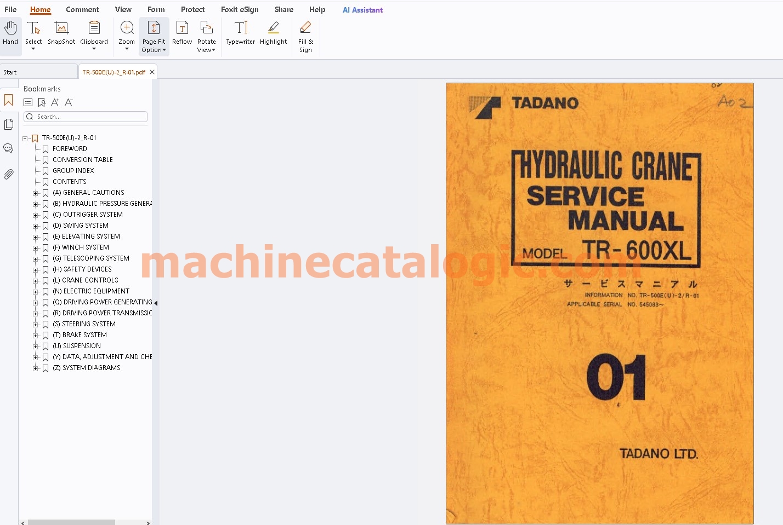
Task: Expand (F) WINCH SYSTEM bookmark
Action: coord(36,248)
